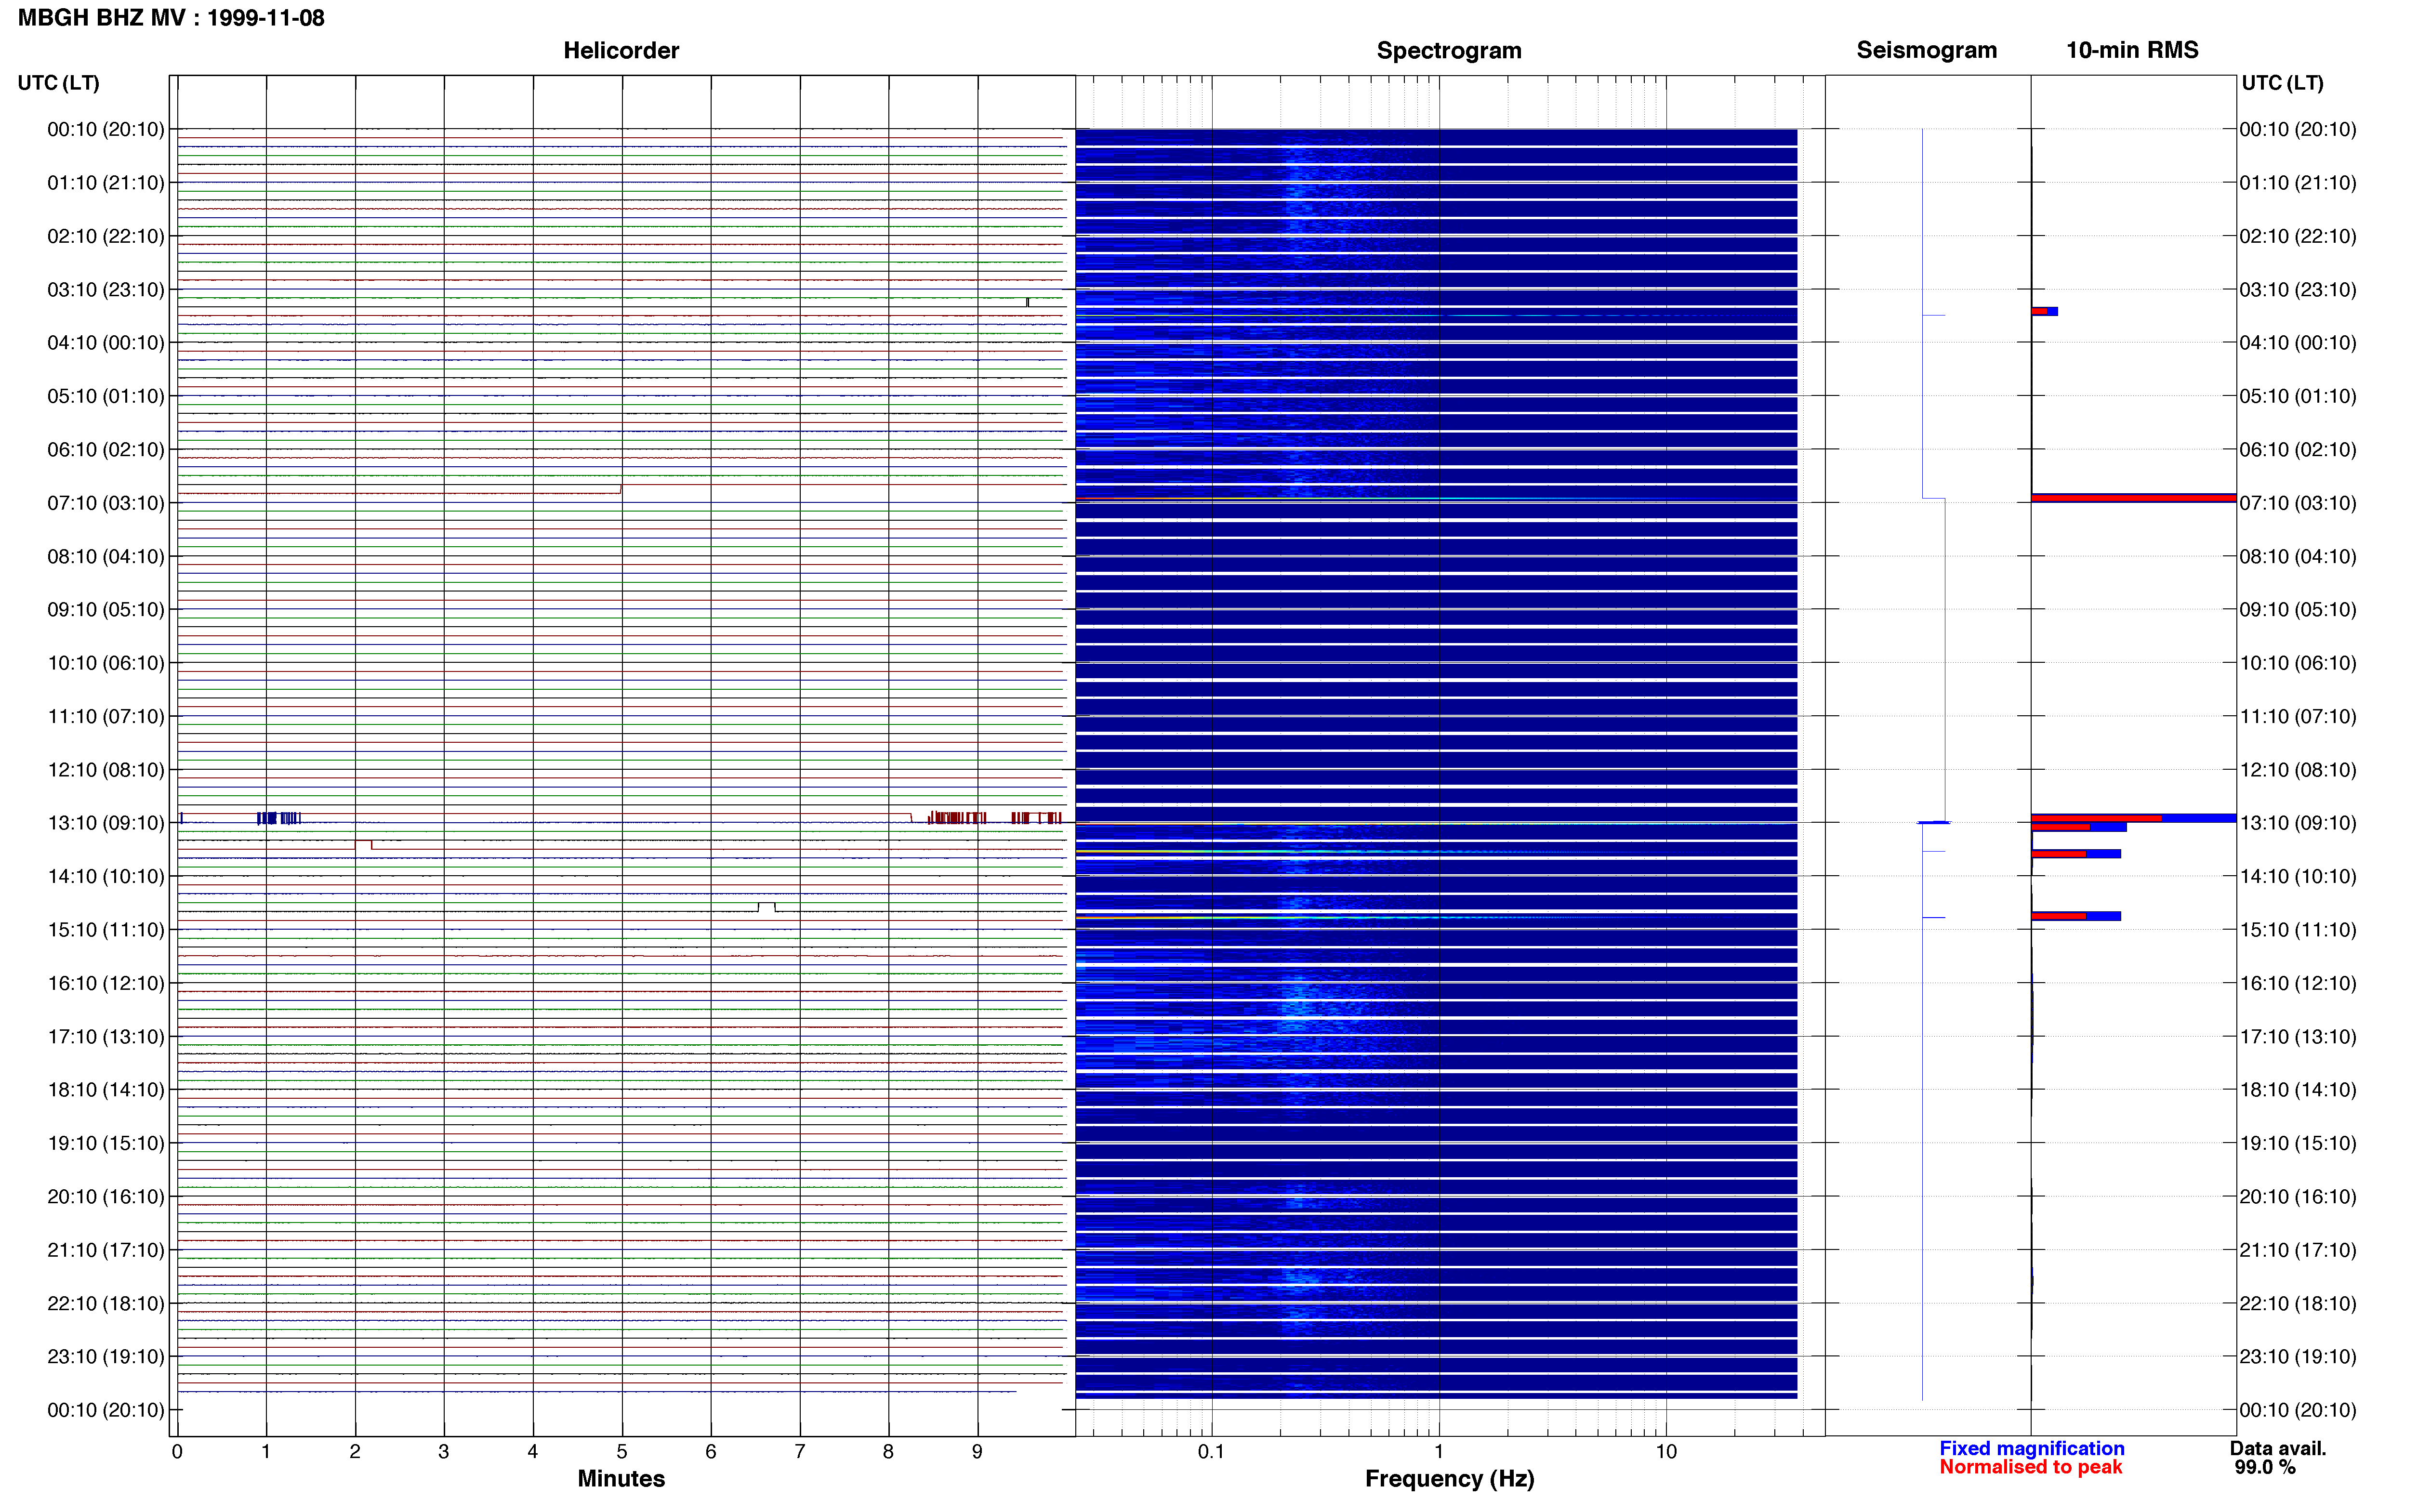
Task: Click the spectrogram frequency tick '1'
Action: (x=1439, y=1451)
